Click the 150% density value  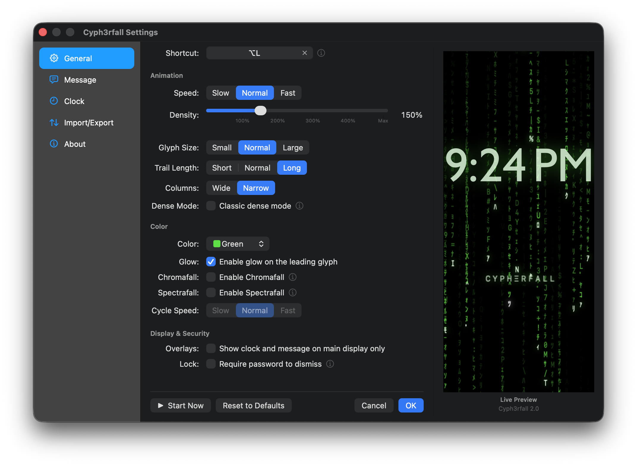pos(412,115)
